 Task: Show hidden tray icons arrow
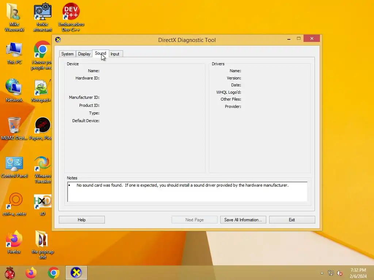(x=322, y=273)
